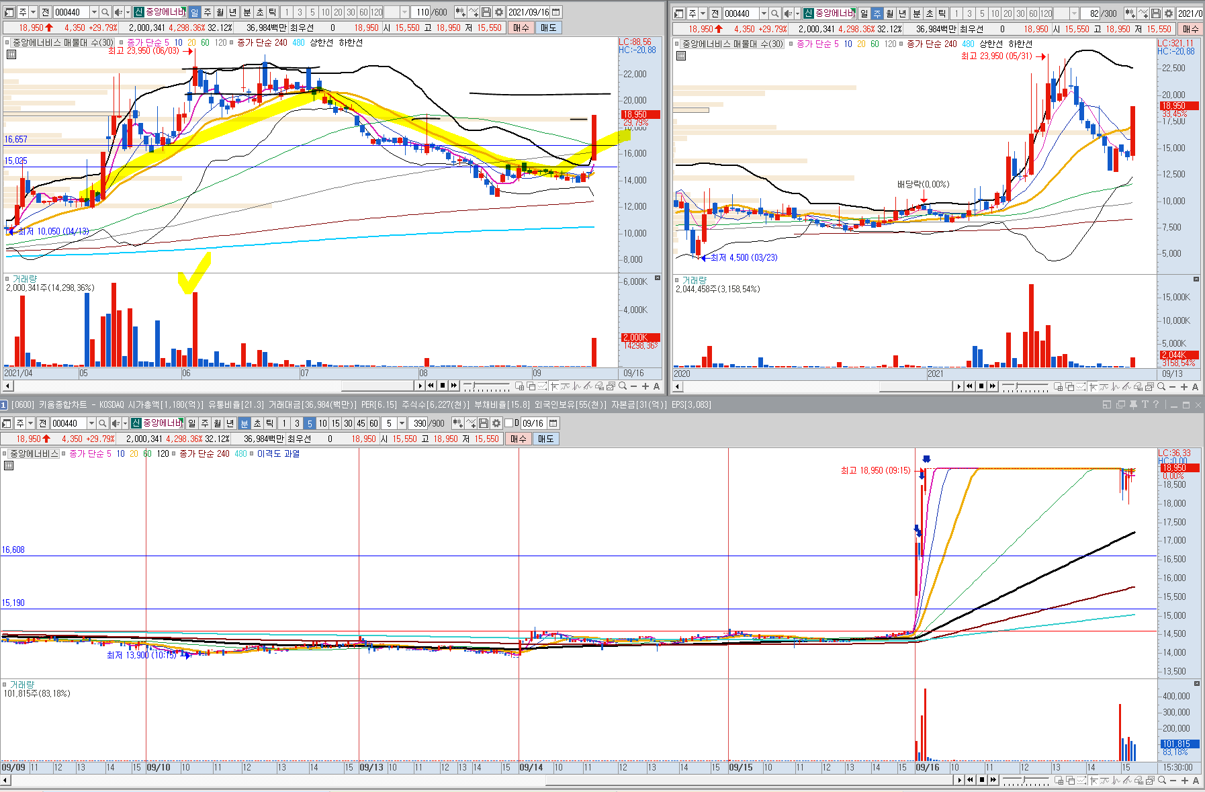The width and height of the screenshot is (1205, 792).
Task: Add an indicator using the daily chart's candle-plus icon
Action: coord(461,12)
